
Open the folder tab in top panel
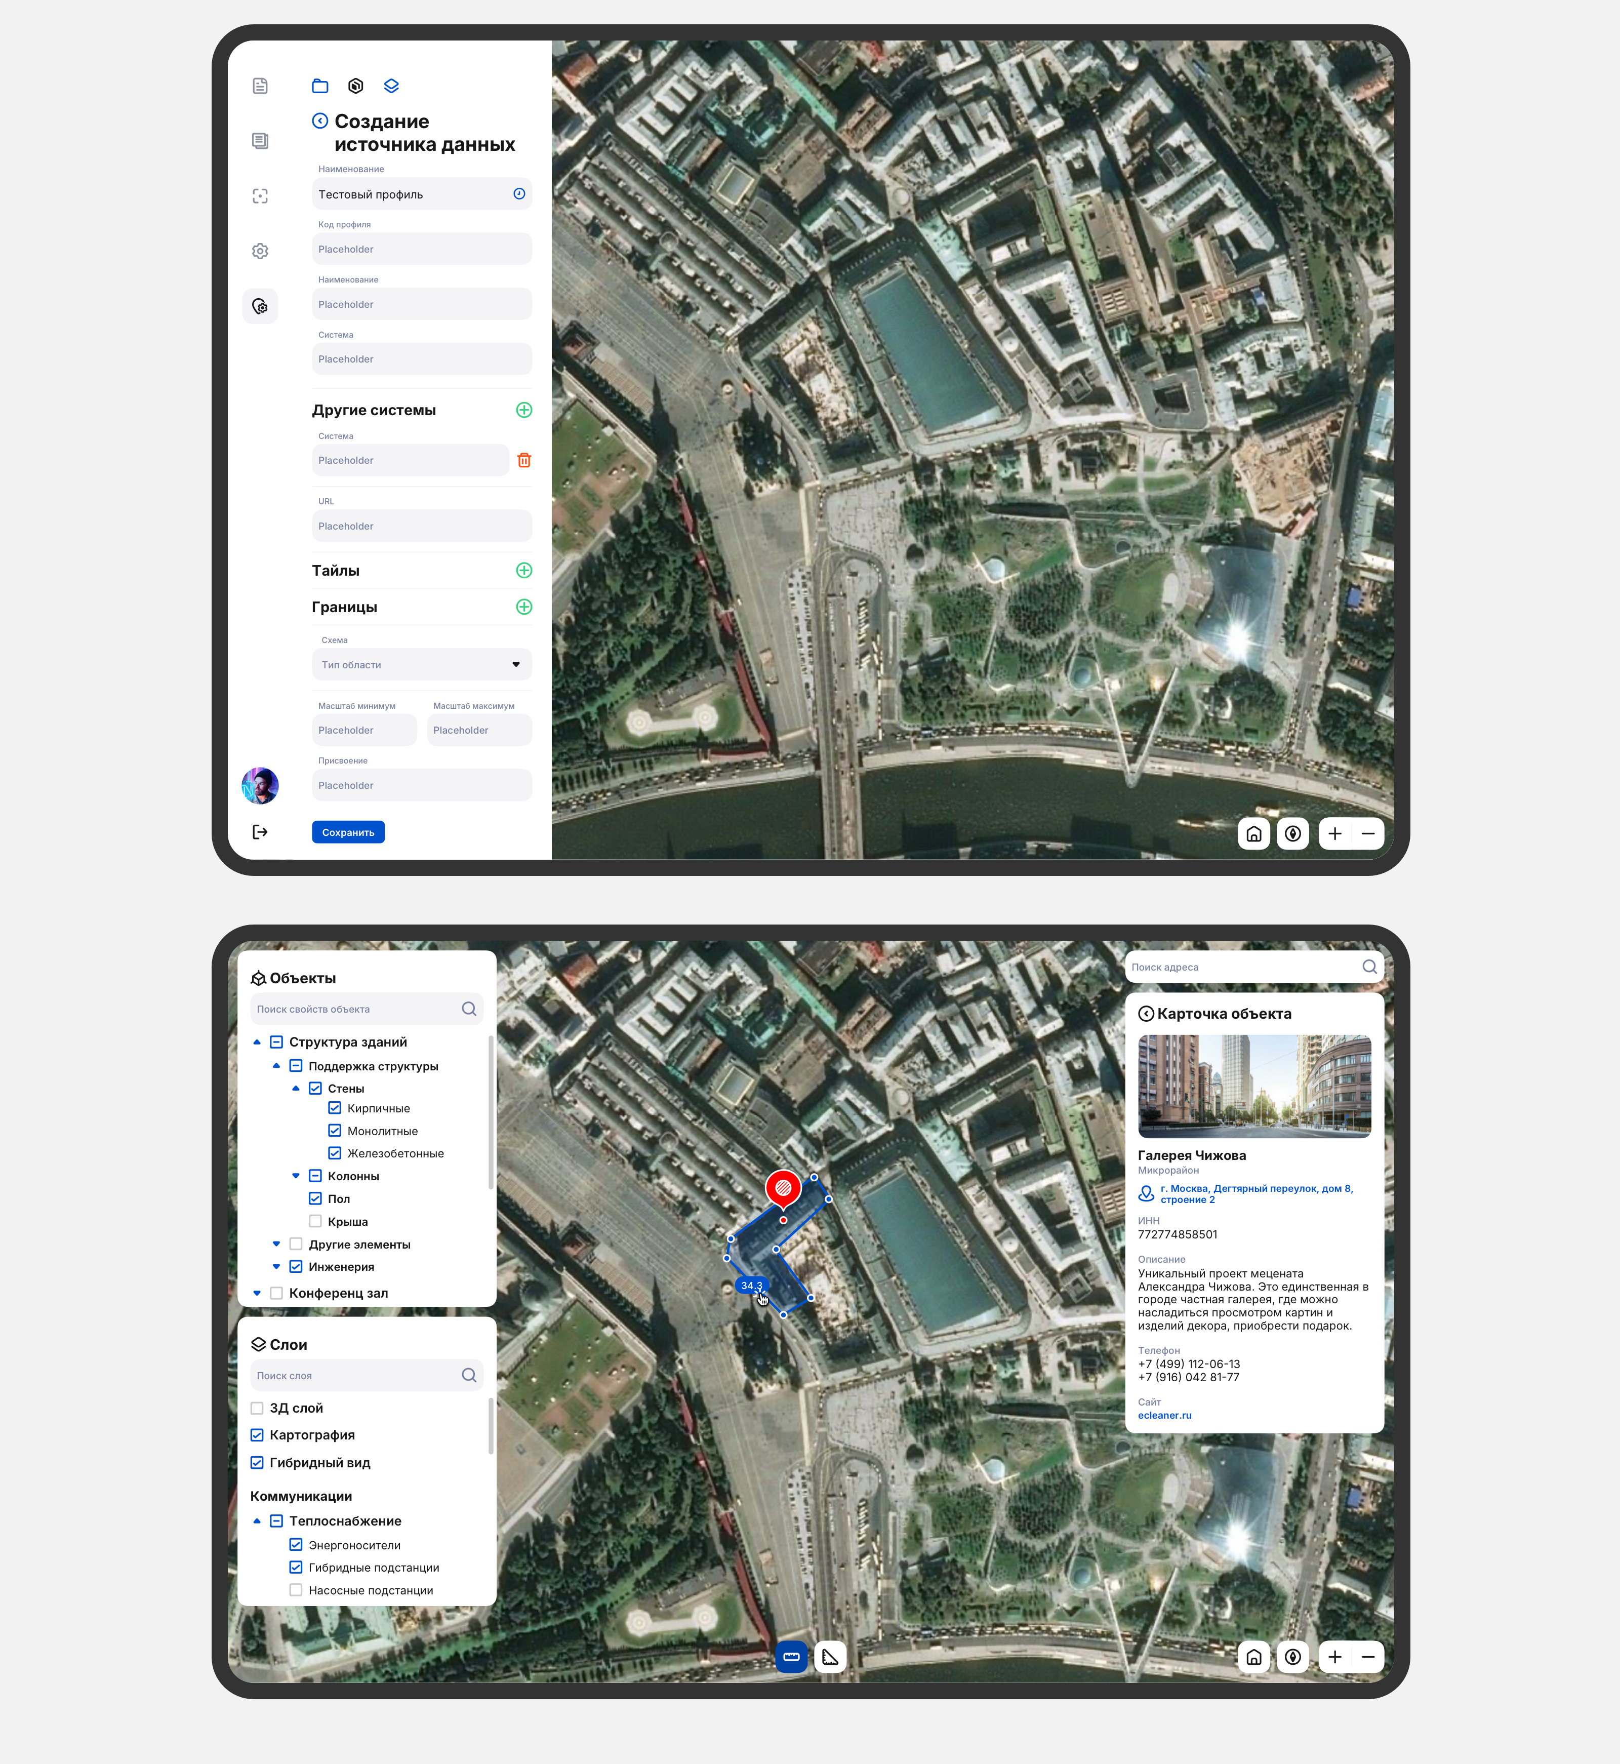pos(320,86)
